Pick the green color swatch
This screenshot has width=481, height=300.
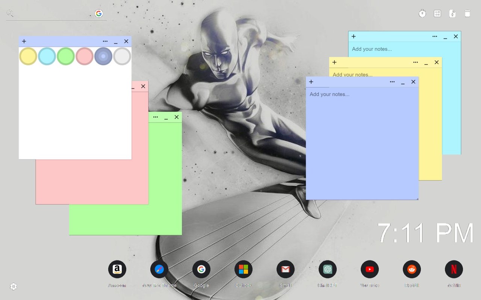point(66,56)
